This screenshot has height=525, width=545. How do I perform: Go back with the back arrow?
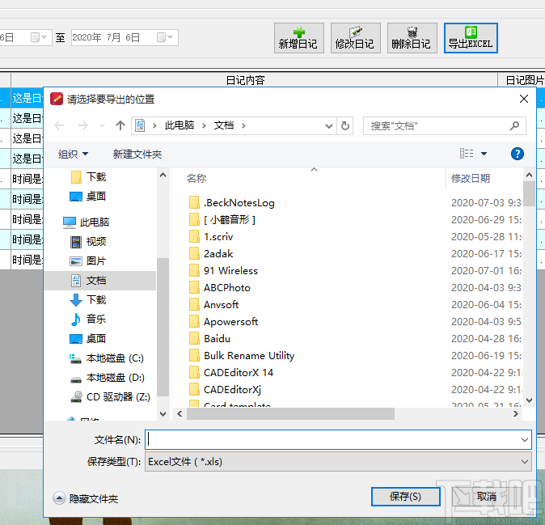[x=60, y=125]
